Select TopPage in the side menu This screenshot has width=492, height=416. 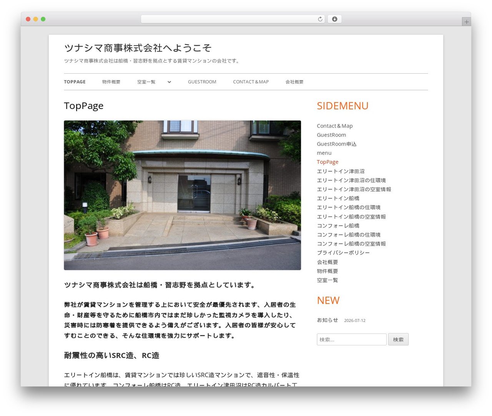point(327,162)
